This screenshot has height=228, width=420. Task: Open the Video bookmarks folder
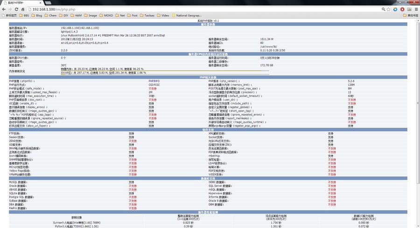coord(163,15)
